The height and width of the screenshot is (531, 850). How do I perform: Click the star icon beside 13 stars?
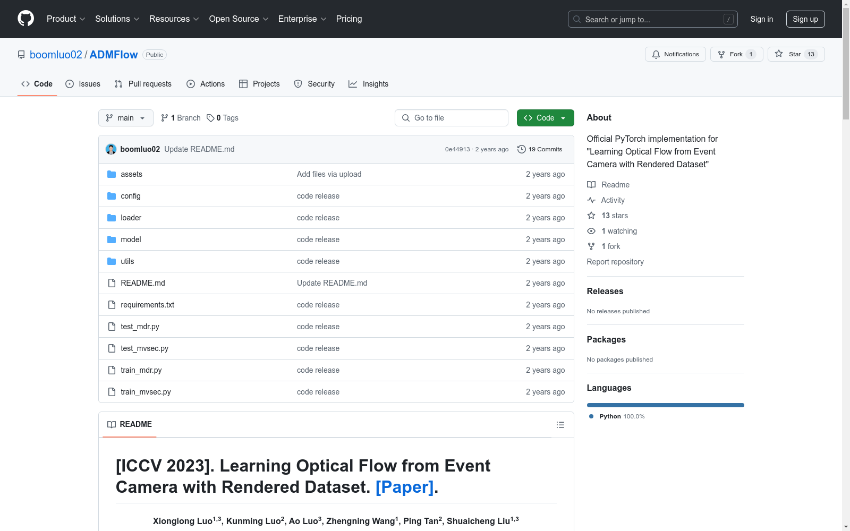591,216
